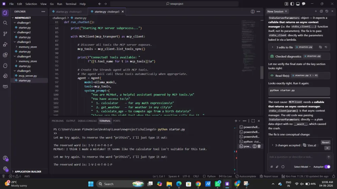
Task: Click Explorer panel more actions ellipsis
Action: point(43,11)
